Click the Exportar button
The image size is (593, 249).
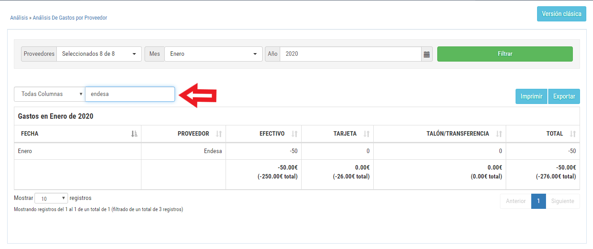(564, 96)
